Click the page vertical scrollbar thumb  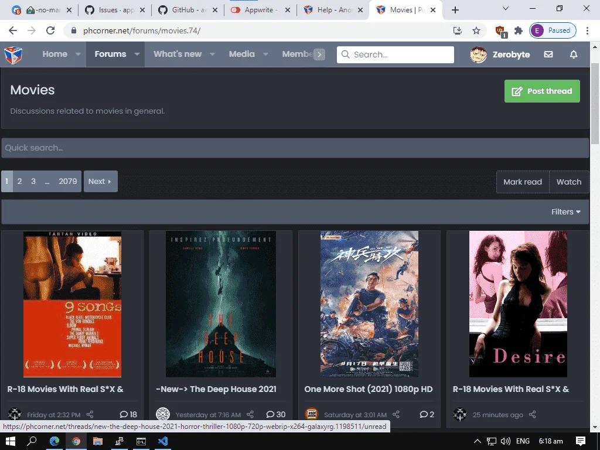[595, 103]
